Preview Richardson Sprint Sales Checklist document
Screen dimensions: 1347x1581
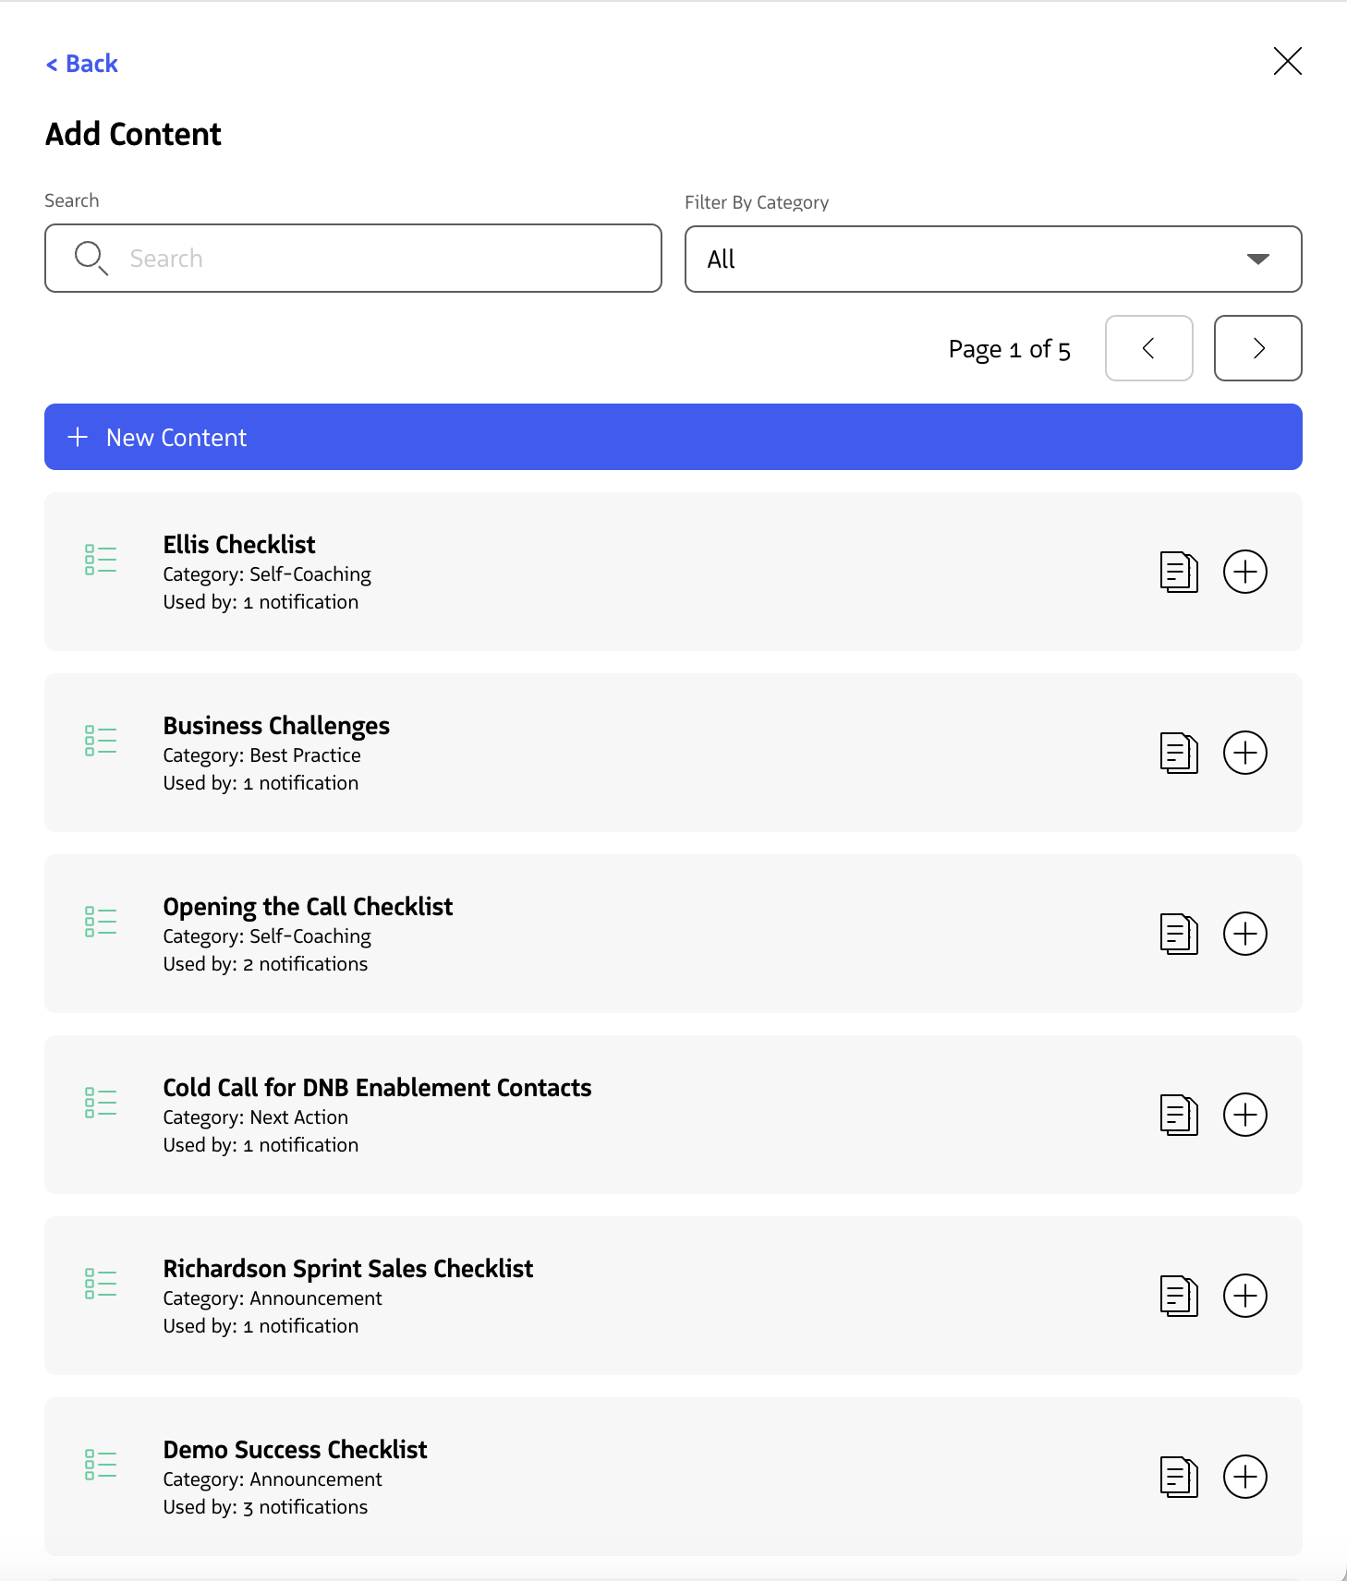pyautogui.click(x=1179, y=1296)
